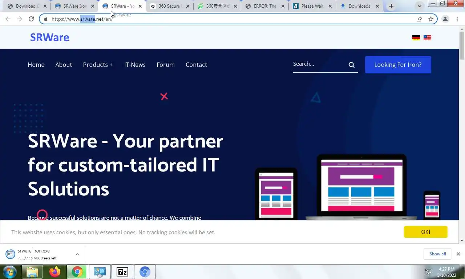Open the Contact menu item
The width and height of the screenshot is (465, 279).
[196, 65]
